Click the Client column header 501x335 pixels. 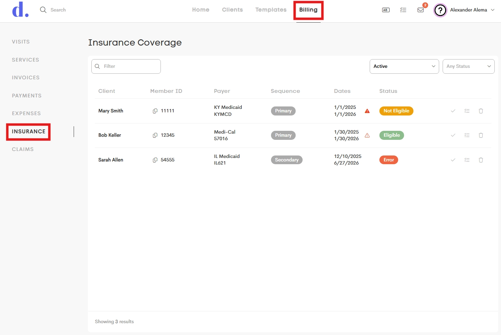(x=107, y=91)
